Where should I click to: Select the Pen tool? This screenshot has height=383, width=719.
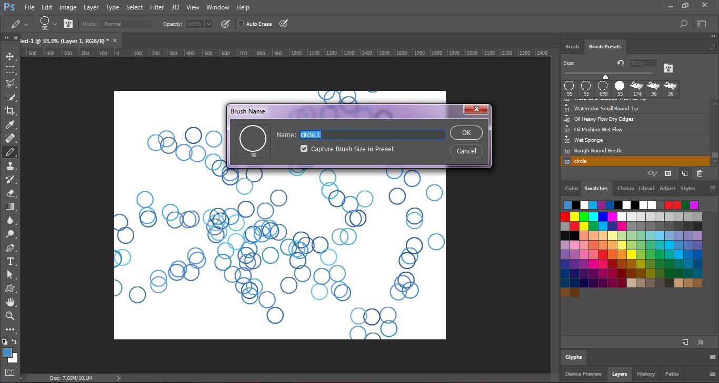[x=9, y=247]
